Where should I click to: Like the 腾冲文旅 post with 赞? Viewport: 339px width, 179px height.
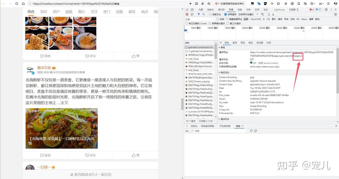point(135,155)
